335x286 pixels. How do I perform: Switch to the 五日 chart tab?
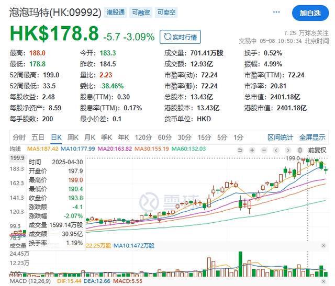tap(38, 137)
